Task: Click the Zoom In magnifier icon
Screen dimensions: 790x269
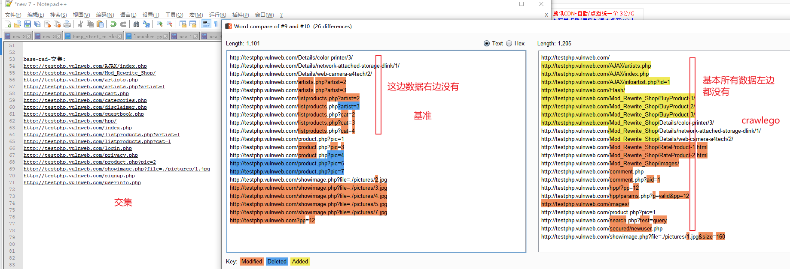Action: pos(160,24)
